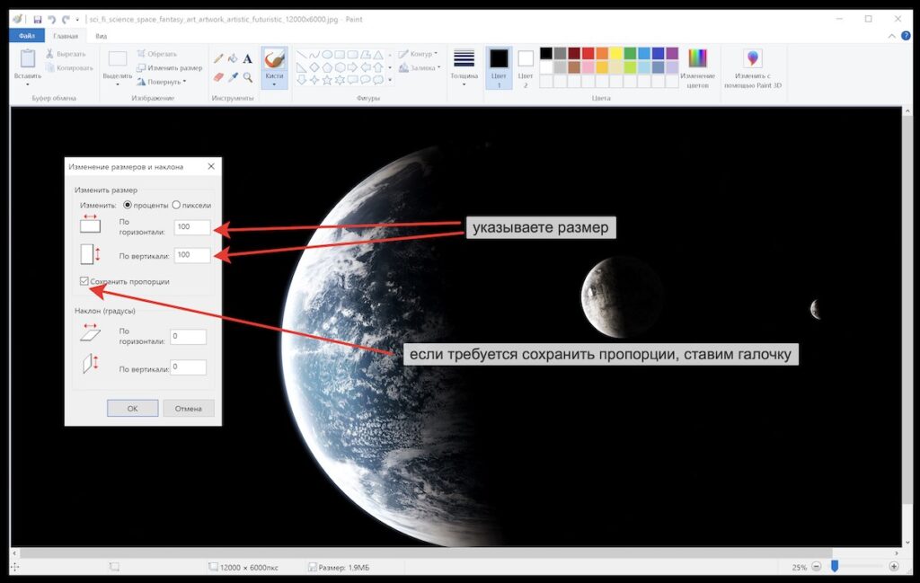Close the Изменение размеров и наклона dialog

(211, 166)
